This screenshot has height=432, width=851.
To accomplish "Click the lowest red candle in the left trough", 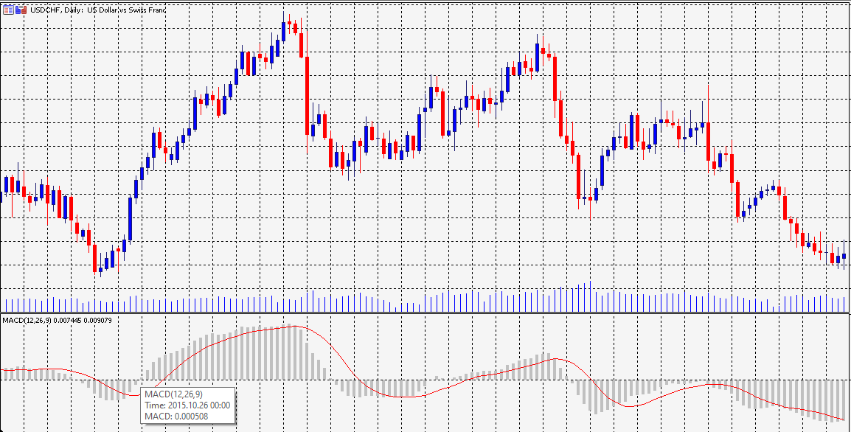I will click(94, 258).
